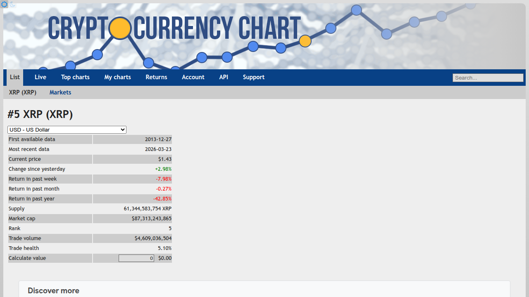
Task: Click inside the Search box
Action: [488, 78]
